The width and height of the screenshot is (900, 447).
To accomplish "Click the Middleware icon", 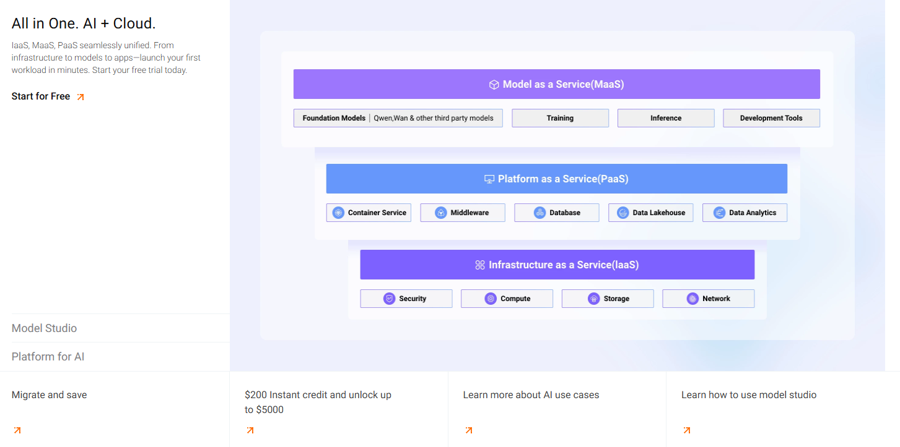I will coord(441,213).
